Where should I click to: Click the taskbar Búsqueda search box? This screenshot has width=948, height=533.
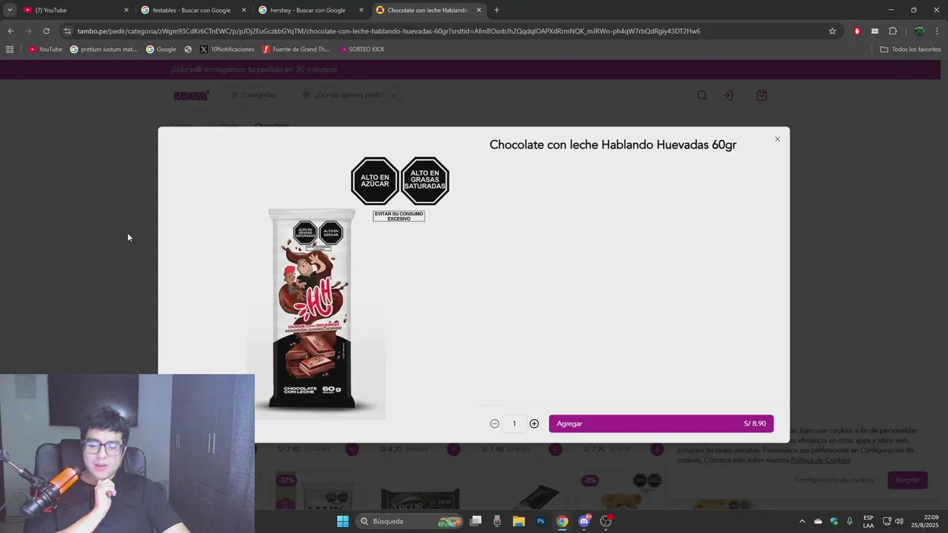click(410, 521)
